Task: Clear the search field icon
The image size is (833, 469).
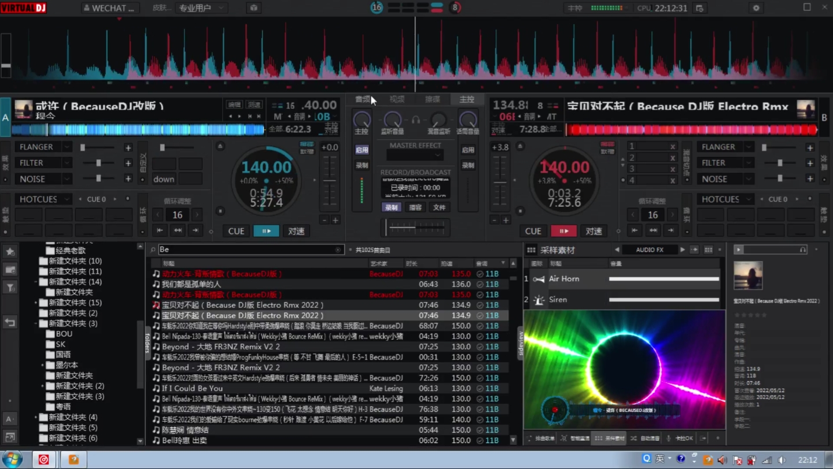Action: [x=338, y=250]
